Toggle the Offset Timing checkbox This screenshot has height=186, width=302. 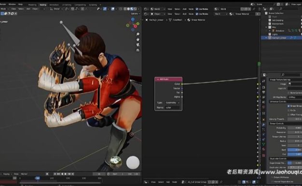point(288,115)
